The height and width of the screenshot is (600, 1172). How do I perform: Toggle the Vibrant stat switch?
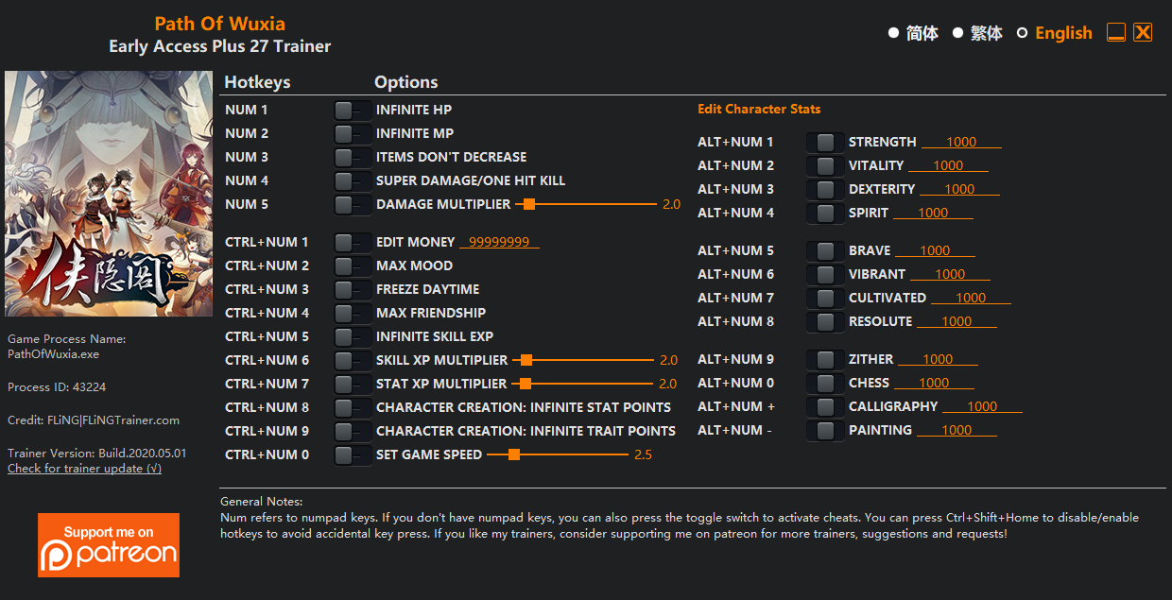825,275
